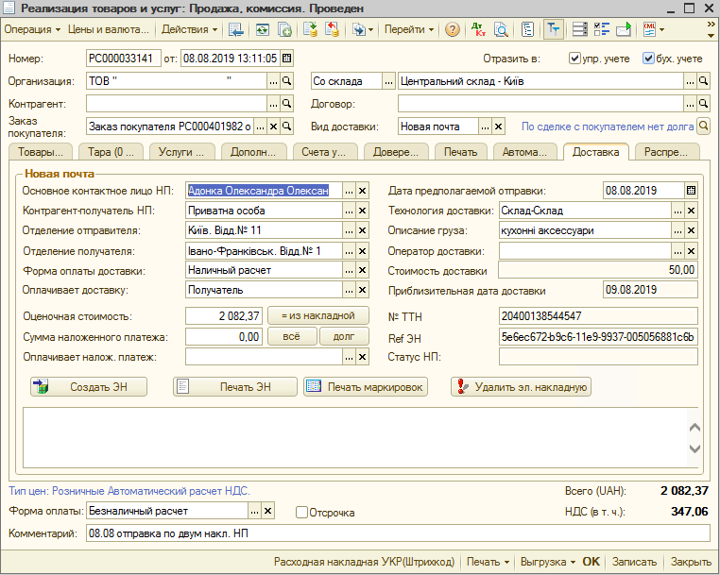Clear the Отделение отправителя field with X
The height and width of the screenshot is (575, 720).
tap(362, 231)
